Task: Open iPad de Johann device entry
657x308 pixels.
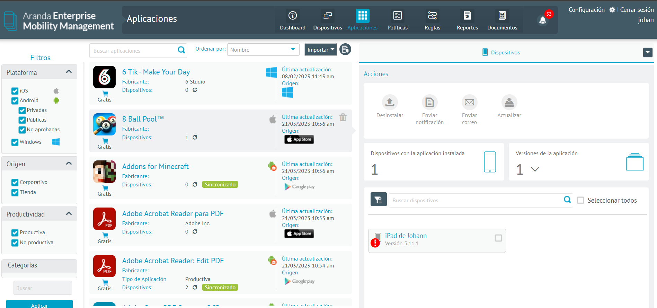Action: [x=437, y=240]
